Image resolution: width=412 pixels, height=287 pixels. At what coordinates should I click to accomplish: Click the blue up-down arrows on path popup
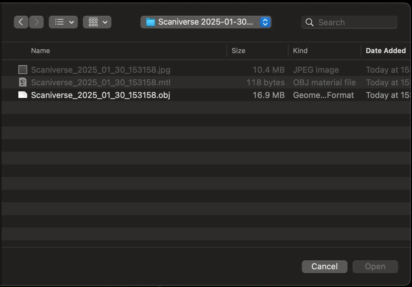265,22
